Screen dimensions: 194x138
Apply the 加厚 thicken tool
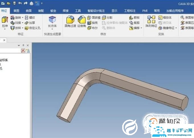(30, 23)
